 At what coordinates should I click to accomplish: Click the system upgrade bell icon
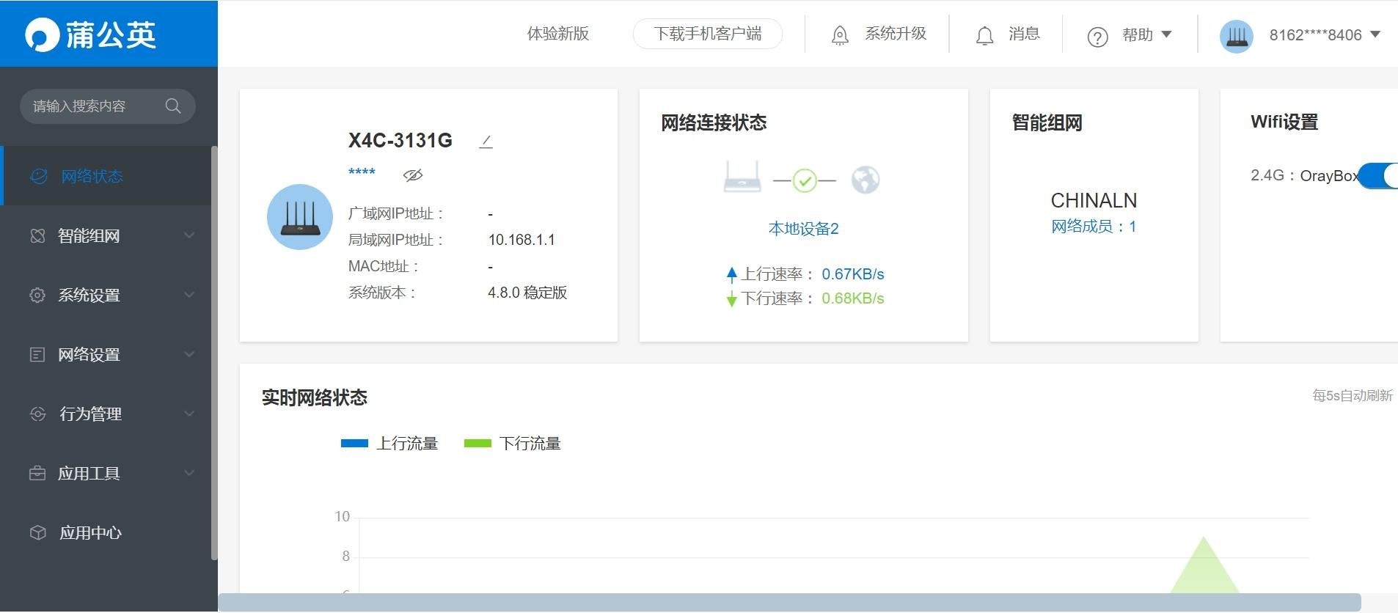(840, 35)
